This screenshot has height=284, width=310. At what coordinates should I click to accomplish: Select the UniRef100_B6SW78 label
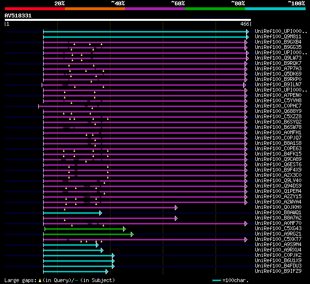pos(278,127)
